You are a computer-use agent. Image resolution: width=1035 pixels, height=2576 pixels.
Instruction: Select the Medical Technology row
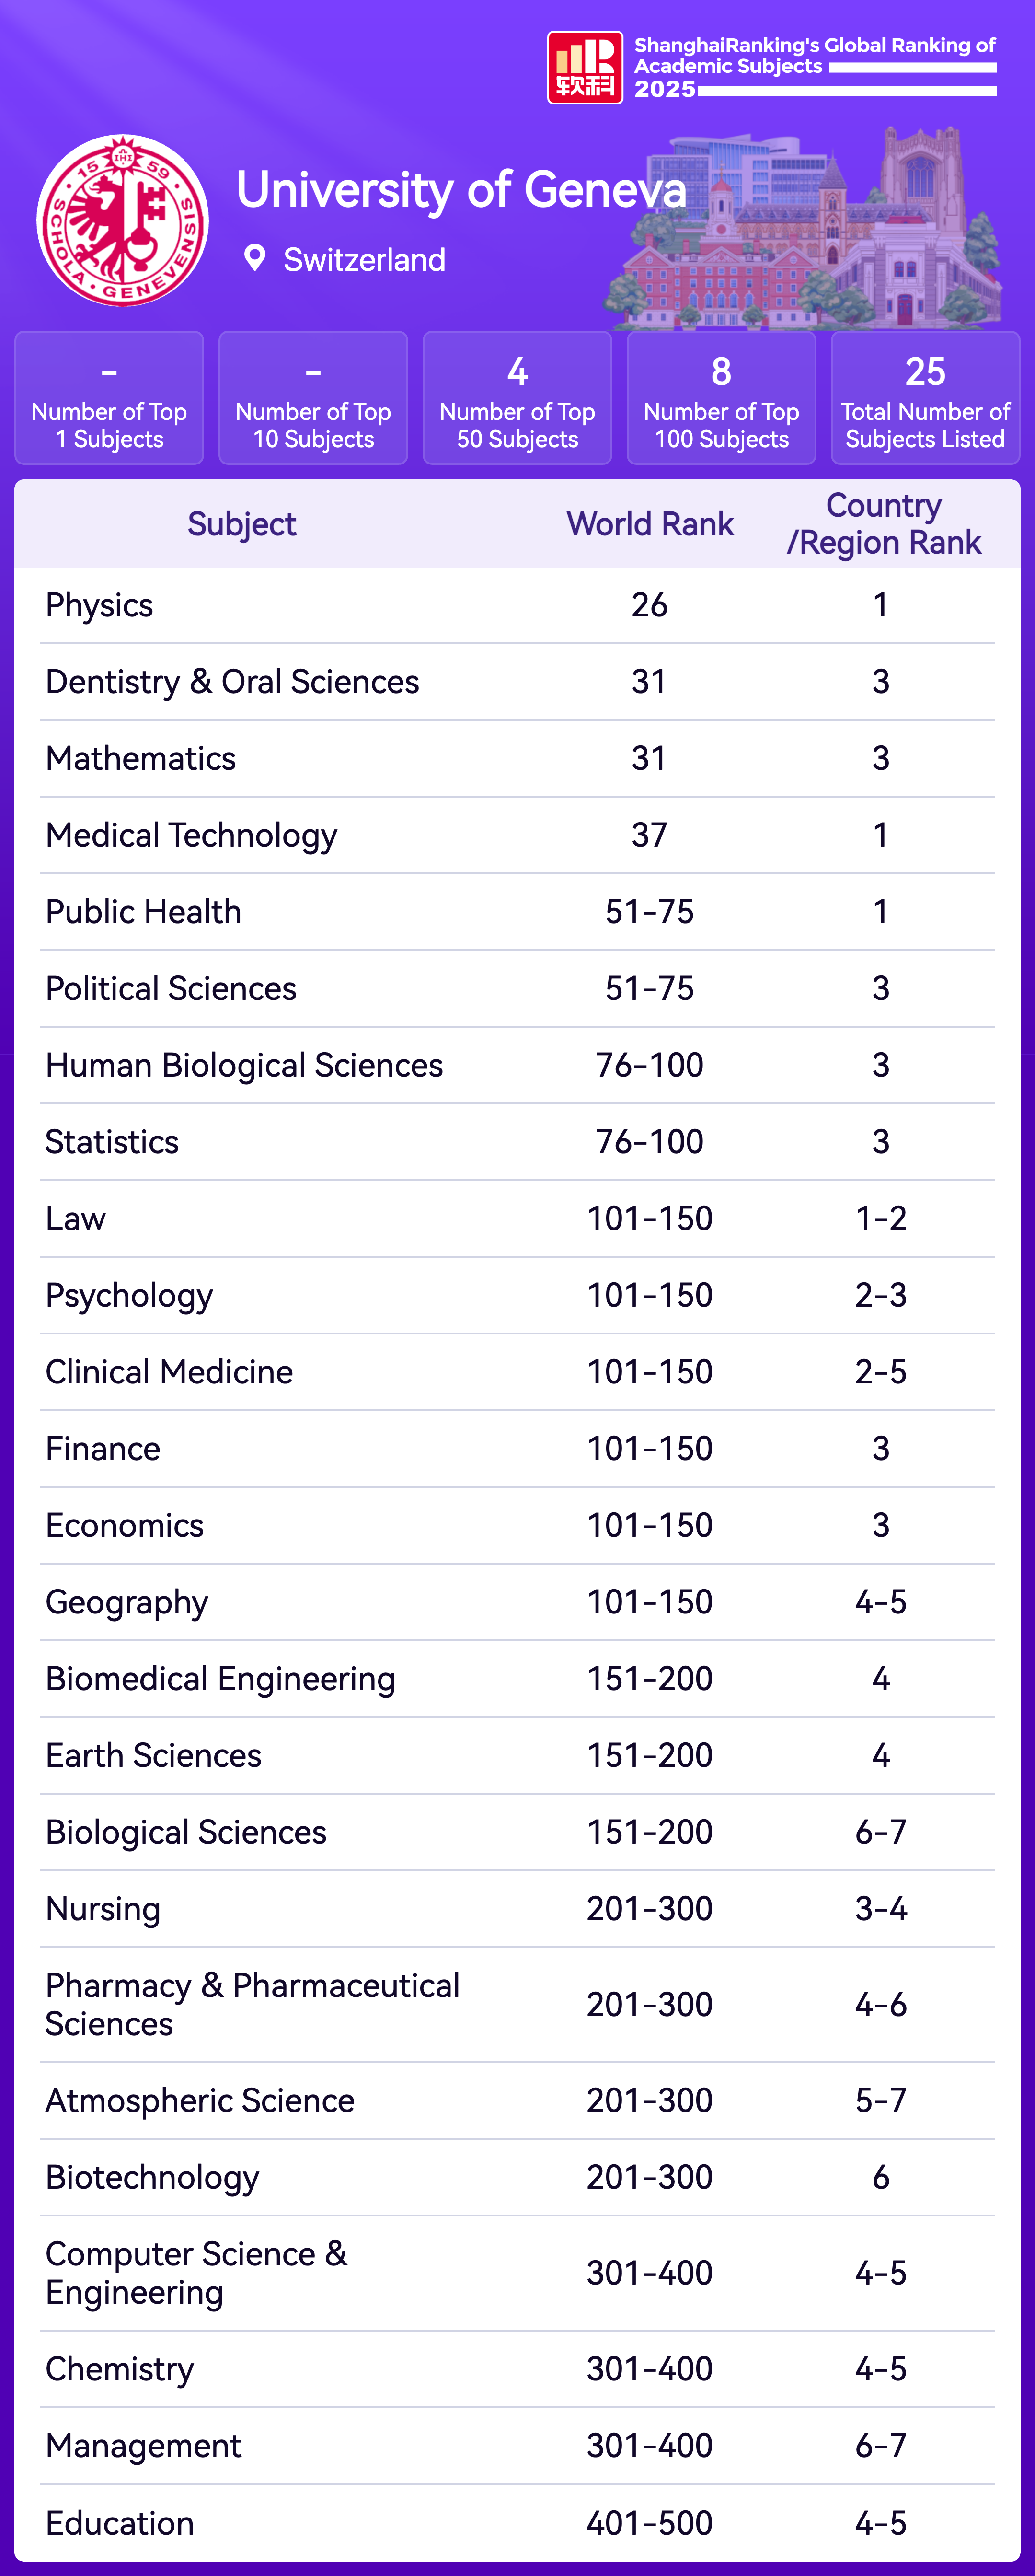[191, 835]
